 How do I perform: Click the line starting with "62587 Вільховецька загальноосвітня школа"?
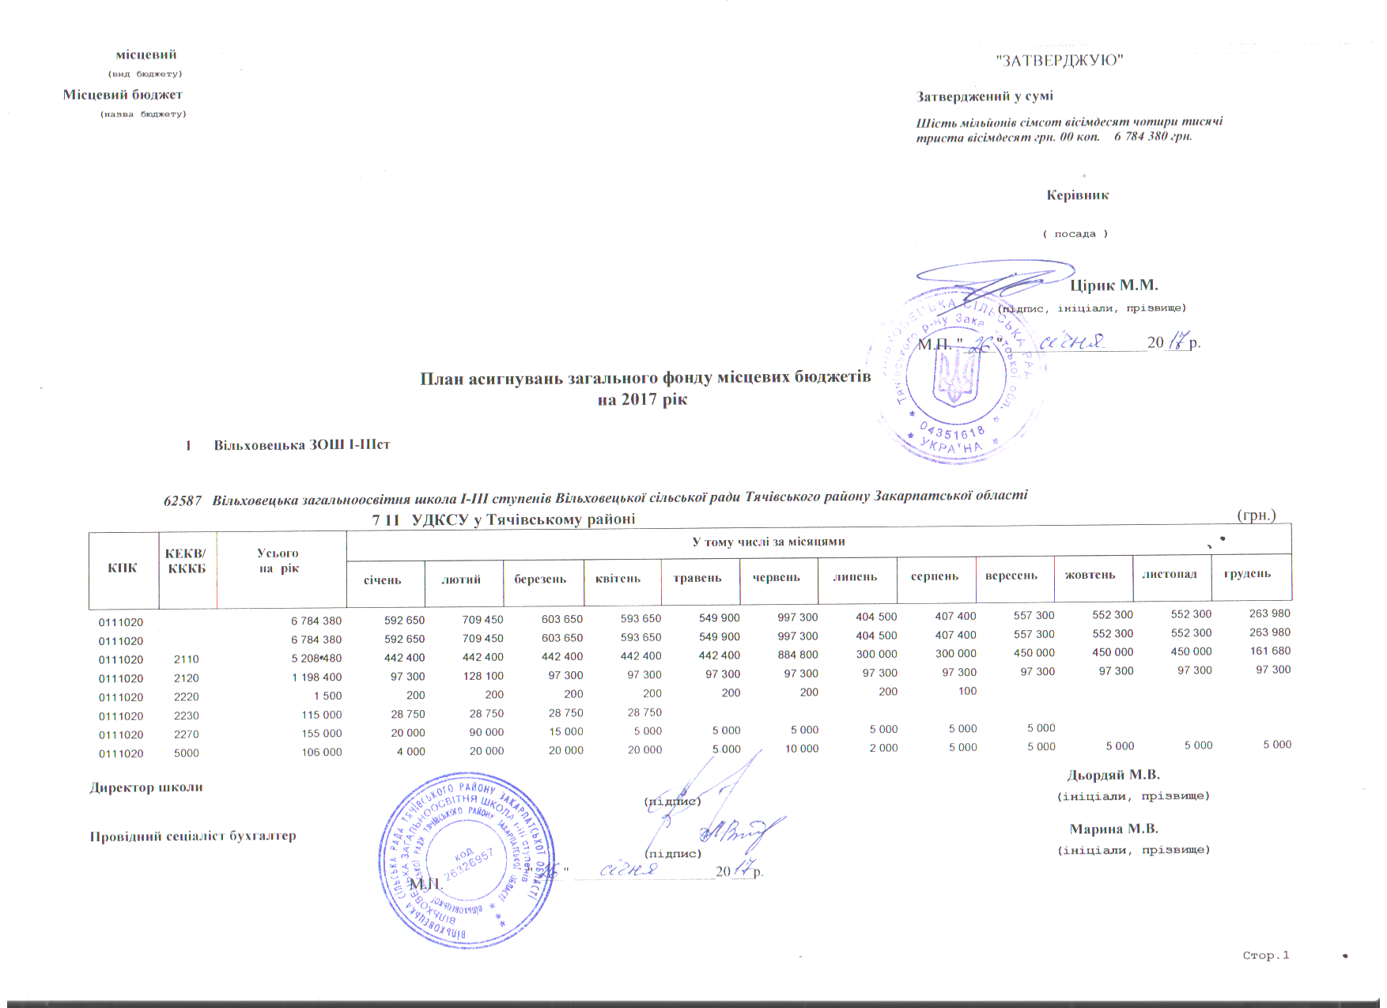(x=595, y=498)
